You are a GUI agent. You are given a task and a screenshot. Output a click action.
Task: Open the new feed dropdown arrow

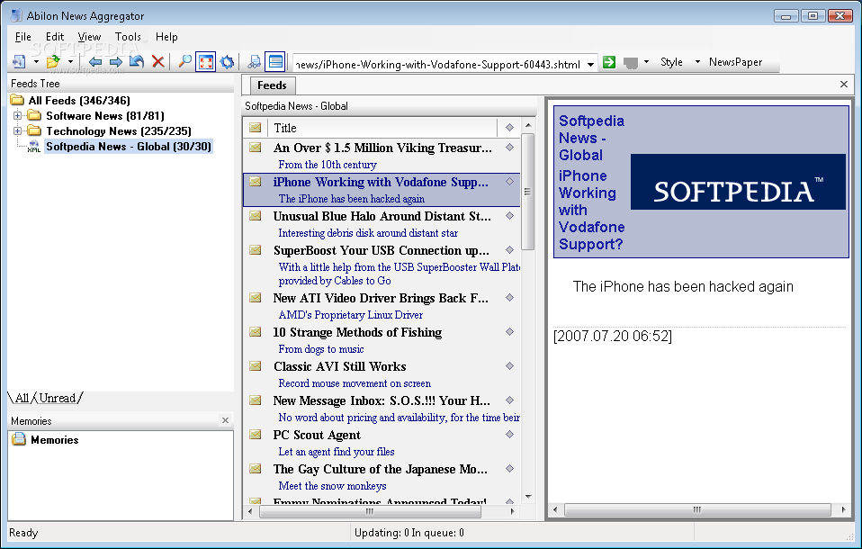pos(36,61)
